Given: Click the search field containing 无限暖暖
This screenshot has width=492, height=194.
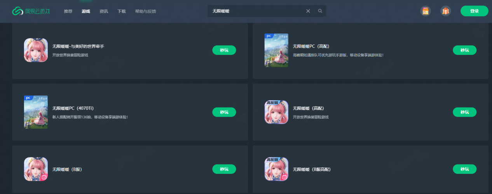Looking at the screenshot, I should (256, 11).
